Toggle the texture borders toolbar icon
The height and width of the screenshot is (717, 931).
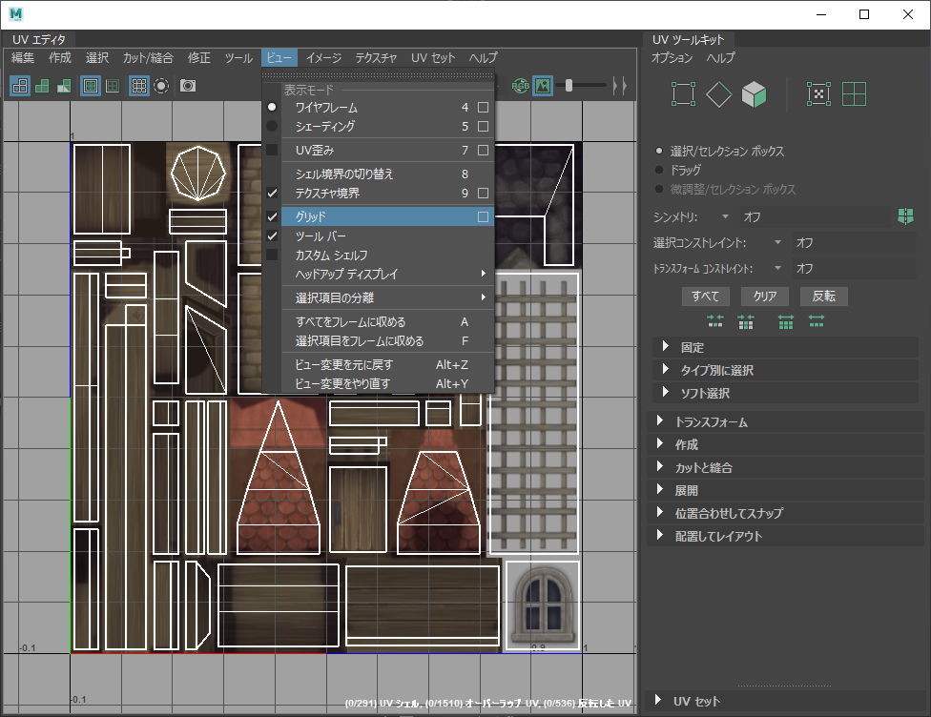[x=91, y=86]
